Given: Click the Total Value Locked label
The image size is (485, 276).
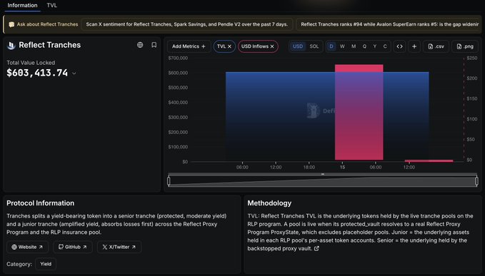Looking at the screenshot, I should click(31, 63).
